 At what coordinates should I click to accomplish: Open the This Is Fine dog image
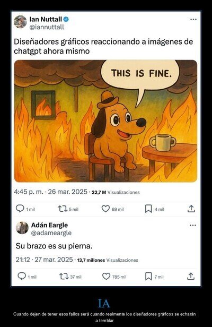tap(105, 121)
